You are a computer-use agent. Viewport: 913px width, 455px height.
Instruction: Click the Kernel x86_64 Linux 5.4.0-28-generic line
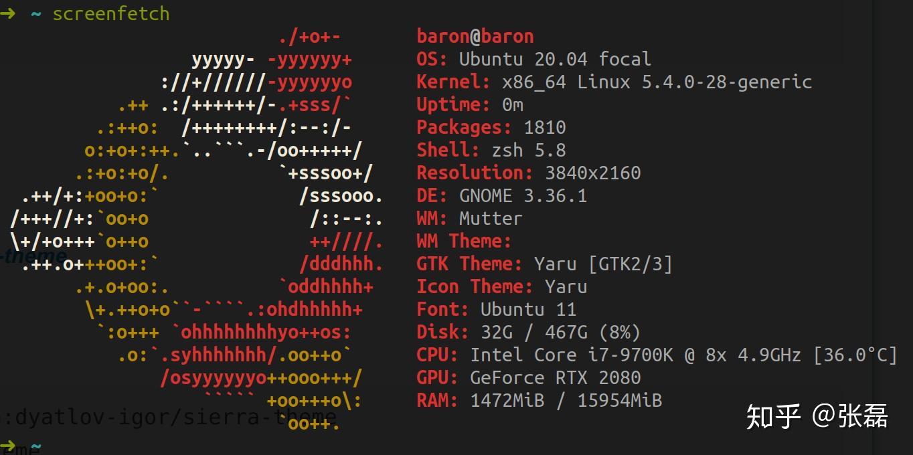click(614, 82)
